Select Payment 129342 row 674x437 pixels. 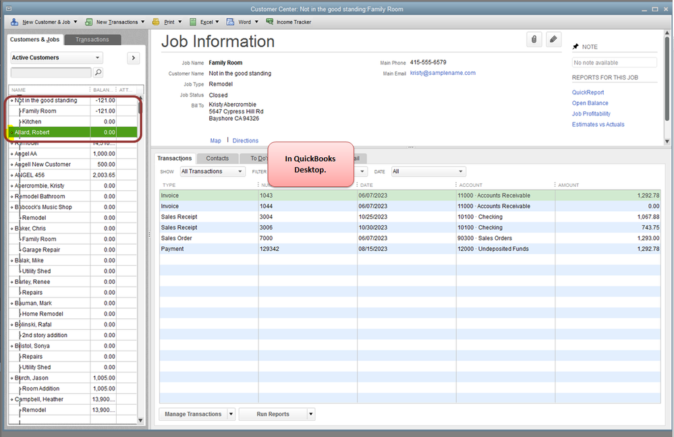click(x=410, y=249)
